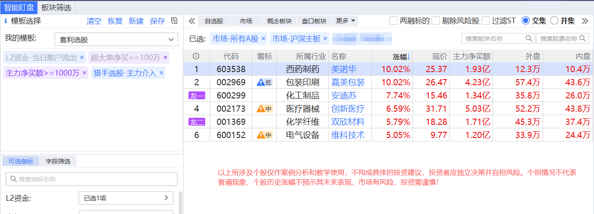594x214 pixels.
Task: Click the right double-chevron expand icon
Action: (x=585, y=21)
